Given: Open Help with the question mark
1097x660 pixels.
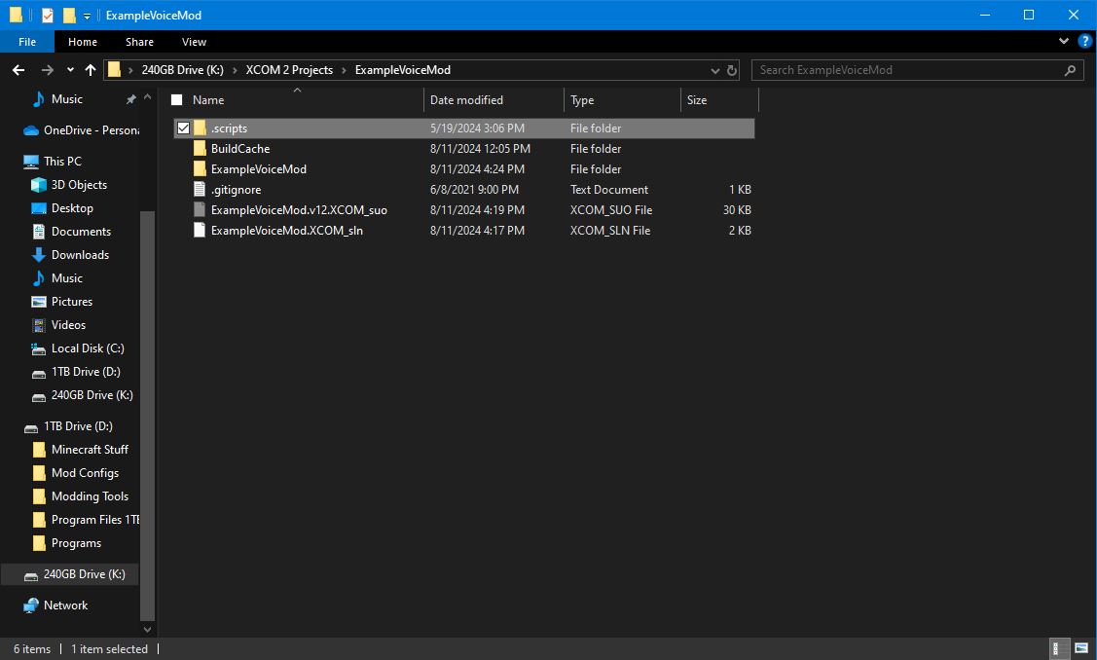Looking at the screenshot, I should (x=1085, y=41).
